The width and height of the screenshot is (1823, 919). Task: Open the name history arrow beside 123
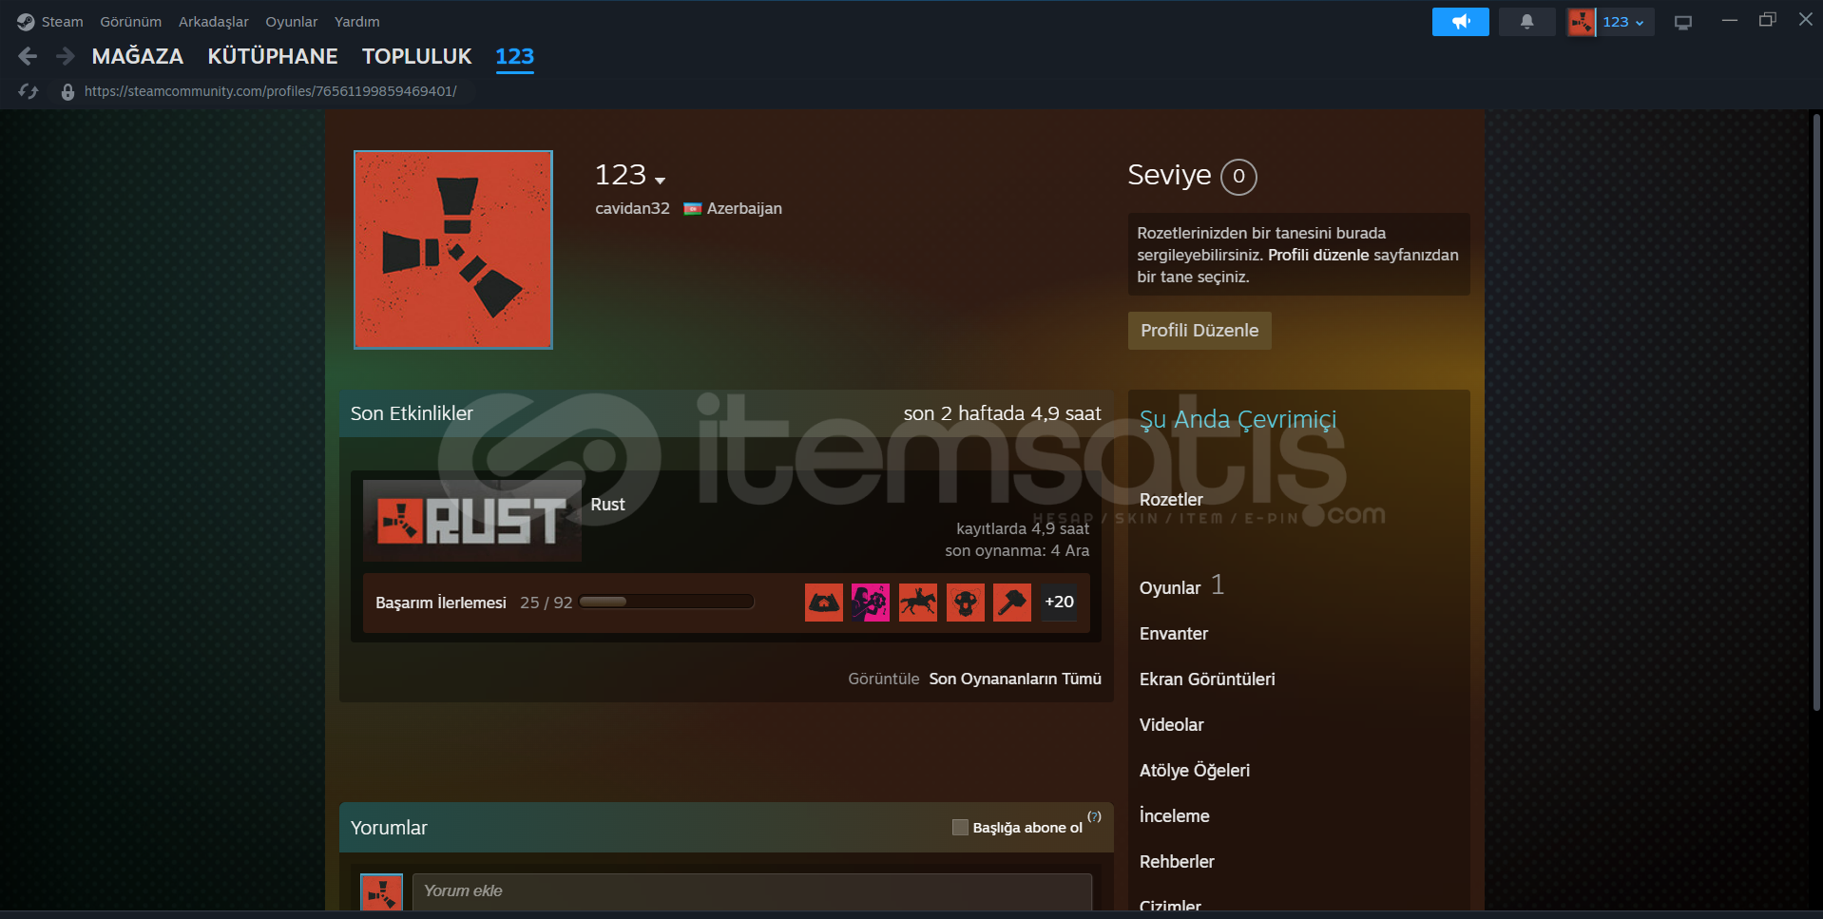pyautogui.click(x=661, y=180)
